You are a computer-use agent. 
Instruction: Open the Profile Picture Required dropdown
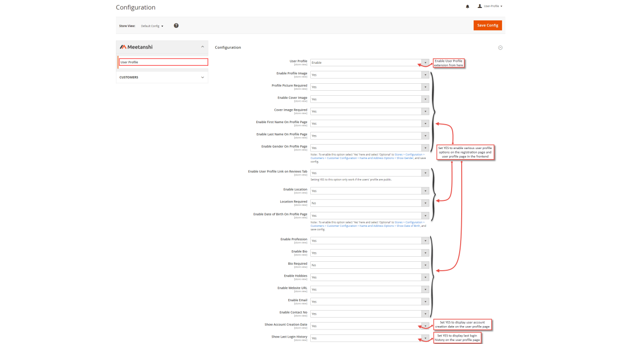370,87
